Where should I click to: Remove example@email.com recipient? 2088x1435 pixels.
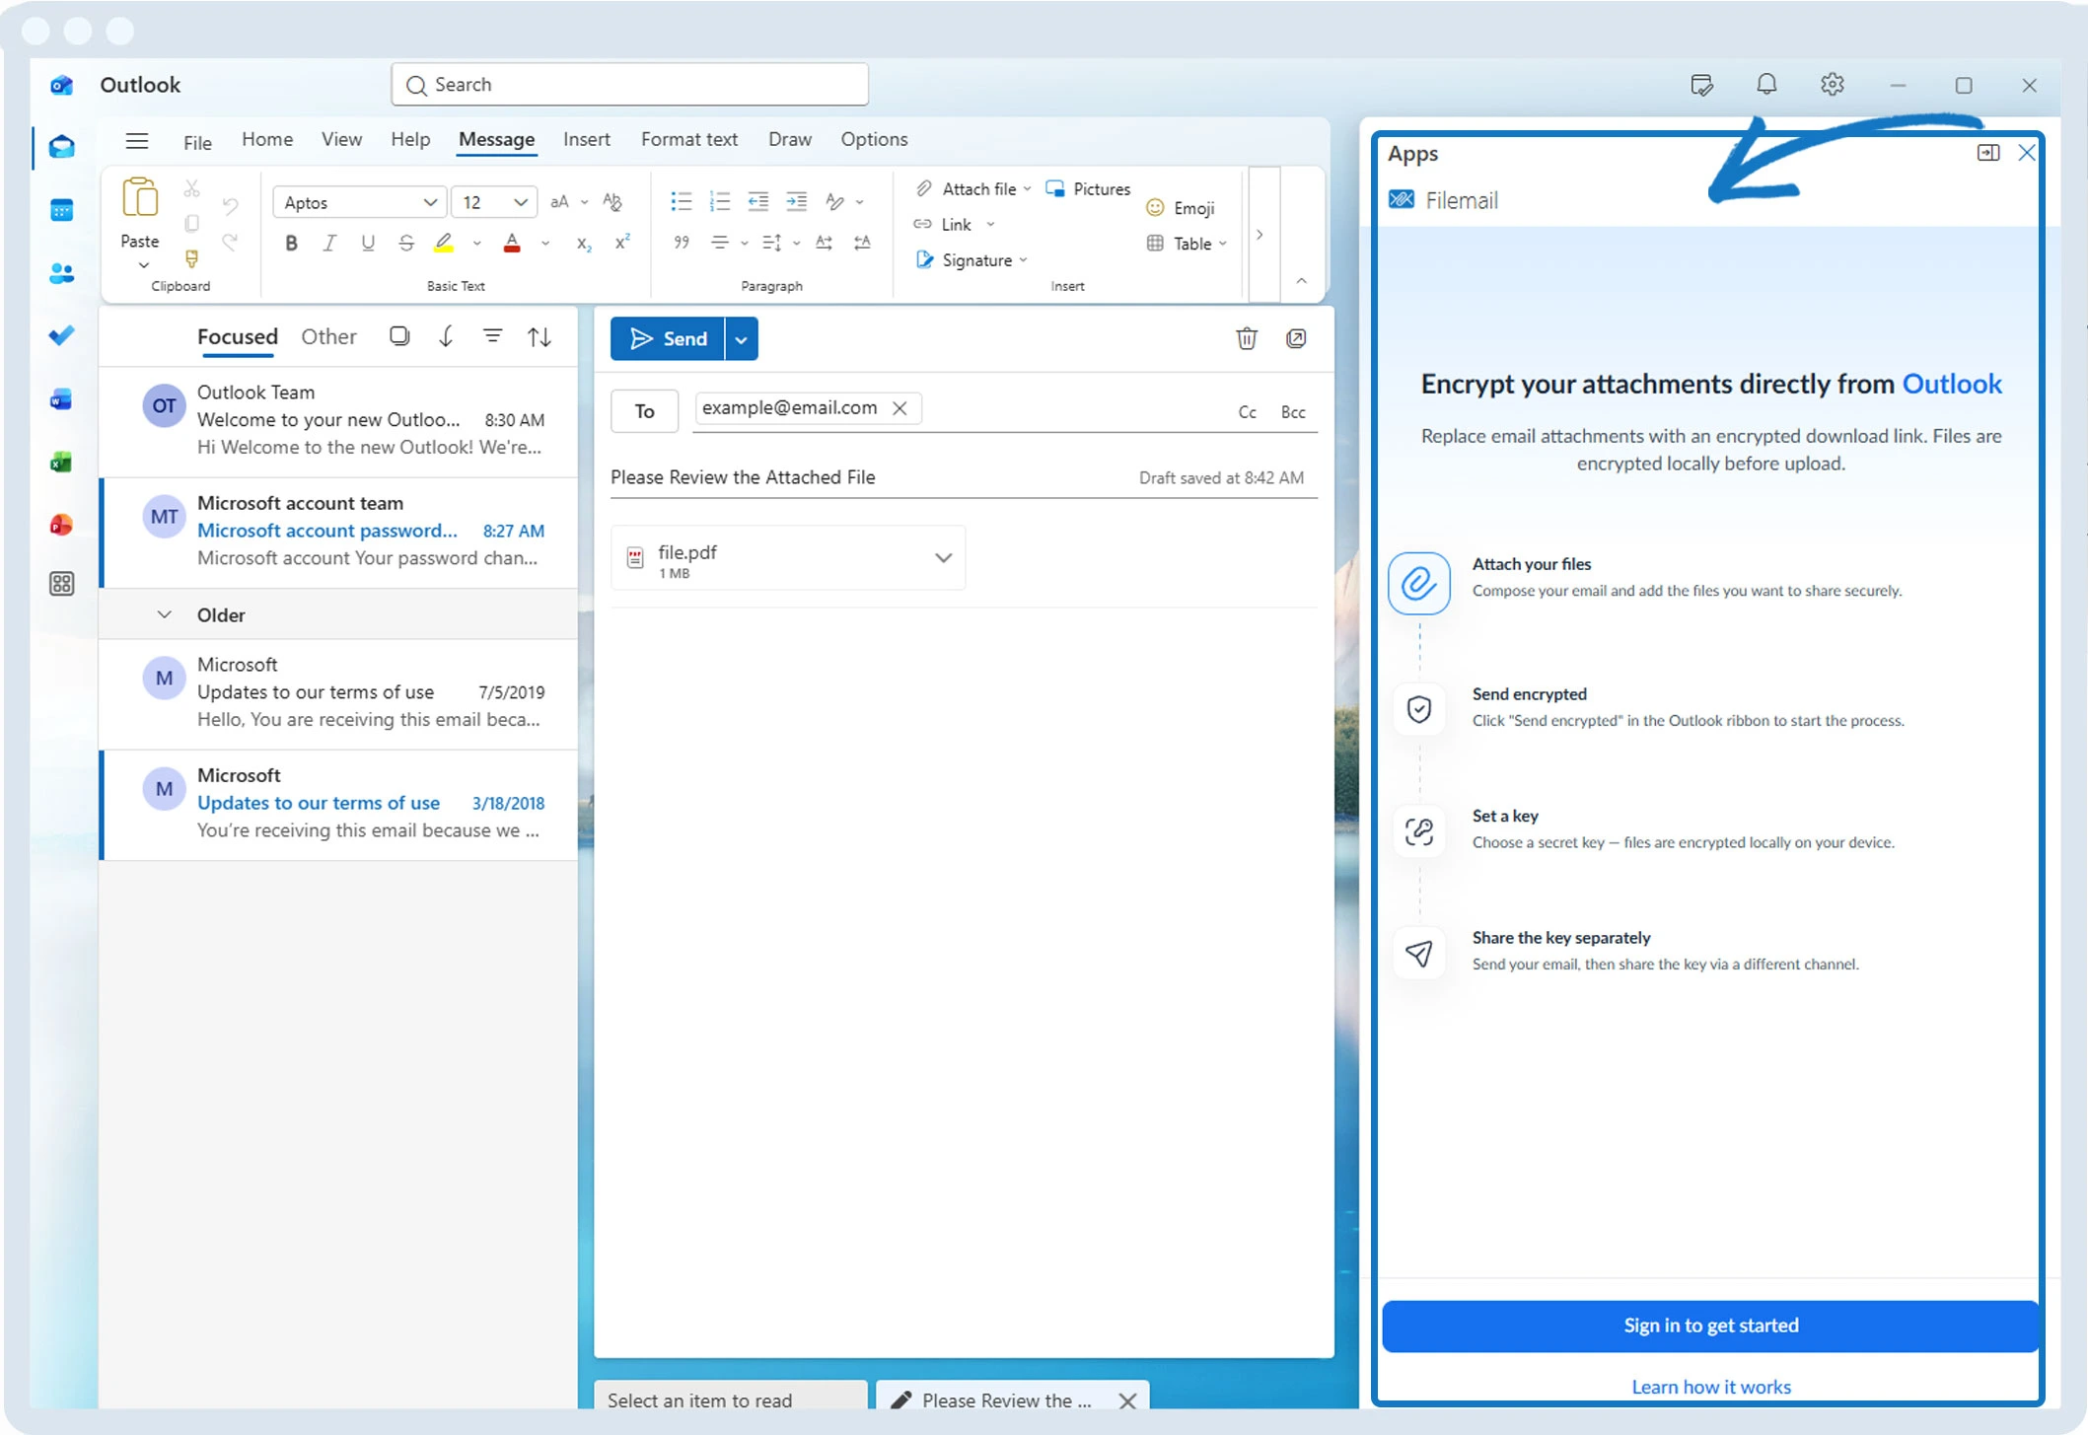pyautogui.click(x=900, y=408)
